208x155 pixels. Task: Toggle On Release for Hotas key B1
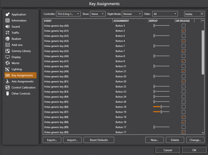[183, 81]
